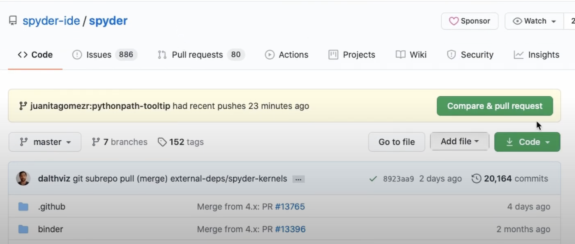Open the Add file dropdown

[459, 142]
